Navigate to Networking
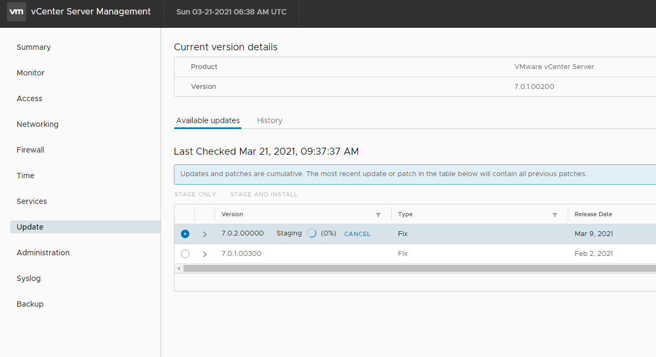Viewport: 656px width, 357px height. [x=37, y=124]
